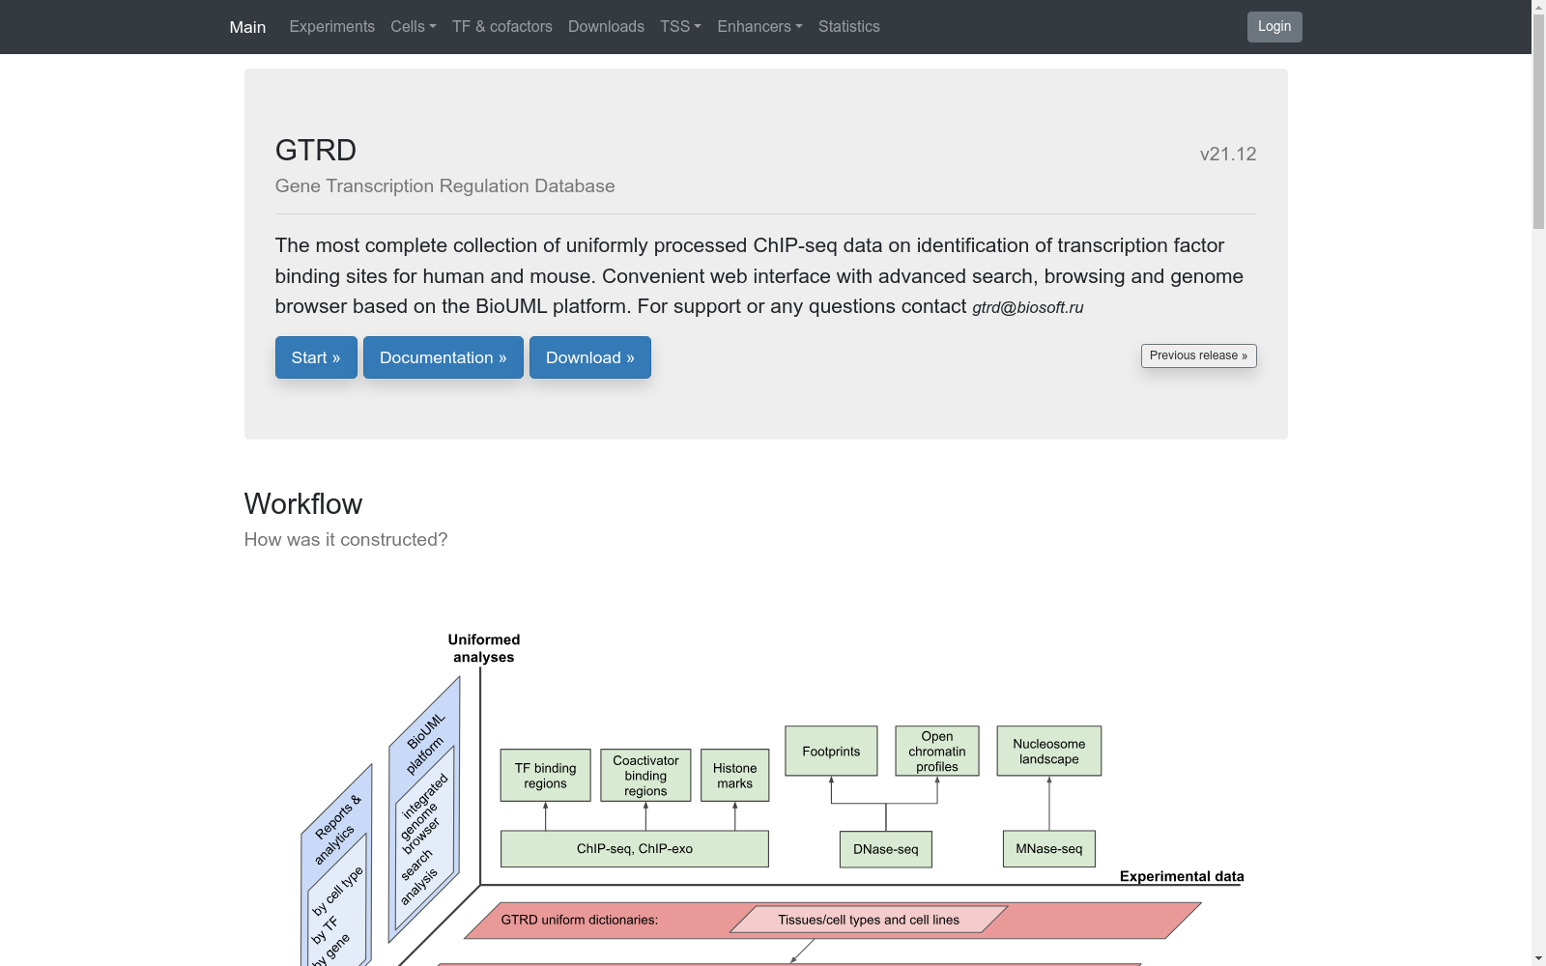Click the Download » button
The width and height of the screenshot is (1546, 966).
pyautogui.click(x=590, y=357)
